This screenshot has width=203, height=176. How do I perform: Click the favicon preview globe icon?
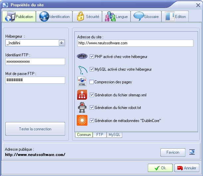click(x=192, y=152)
